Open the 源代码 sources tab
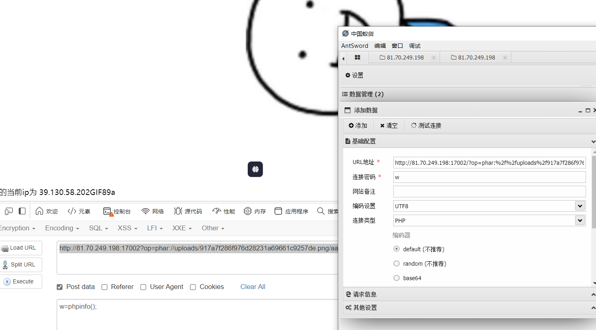The image size is (596, 330). point(188,211)
